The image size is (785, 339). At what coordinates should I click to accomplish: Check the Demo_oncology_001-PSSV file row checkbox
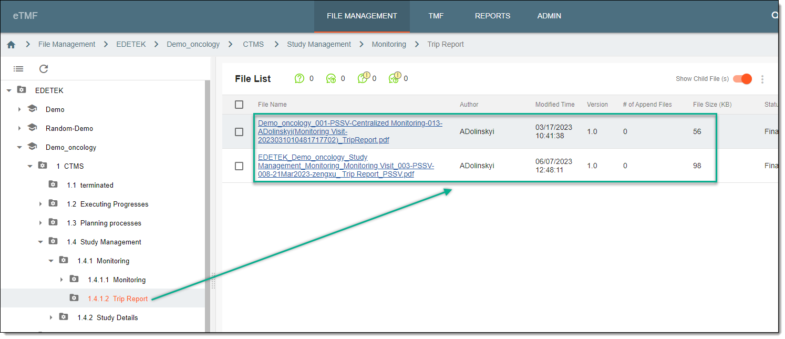[239, 132]
